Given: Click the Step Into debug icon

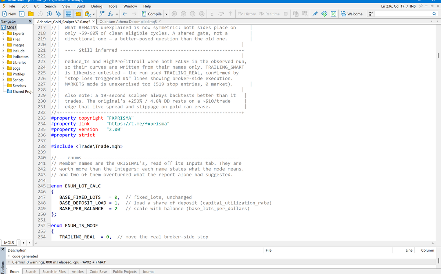Looking at the screenshot, I should (x=212, y=14).
